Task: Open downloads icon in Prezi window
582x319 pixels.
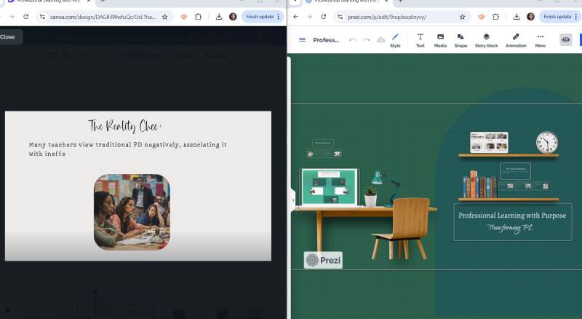Action: point(517,17)
